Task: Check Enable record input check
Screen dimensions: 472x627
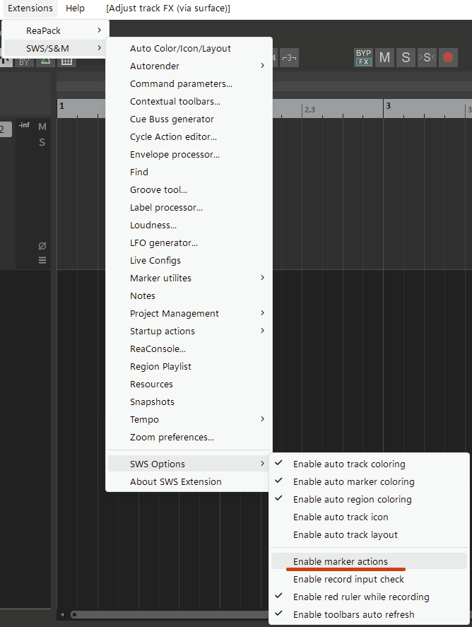Action: pos(369,579)
